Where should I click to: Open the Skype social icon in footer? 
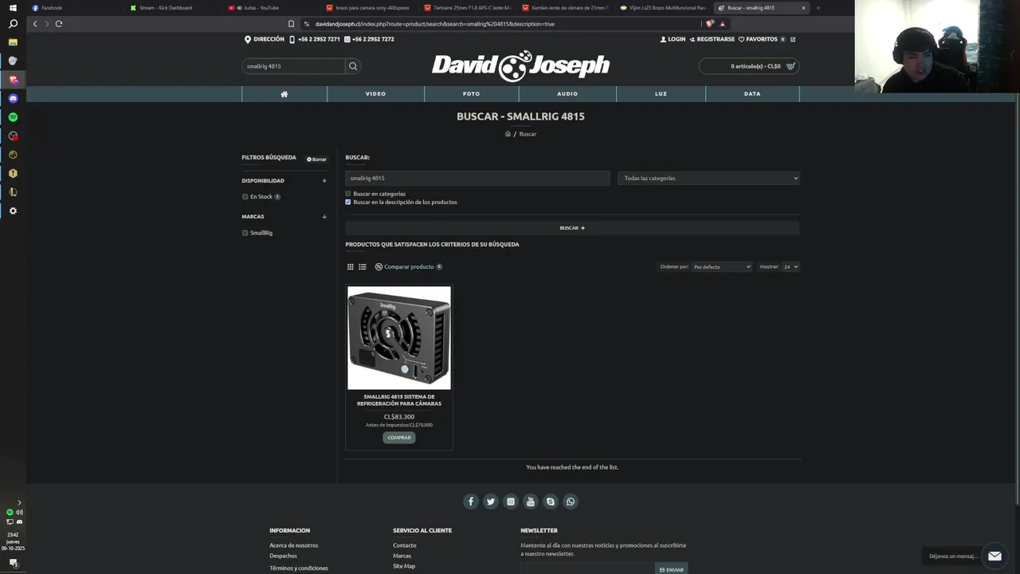click(551, 501)
